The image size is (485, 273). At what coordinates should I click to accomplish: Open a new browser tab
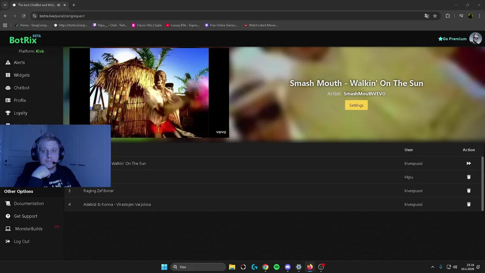[x=74, y=5]
